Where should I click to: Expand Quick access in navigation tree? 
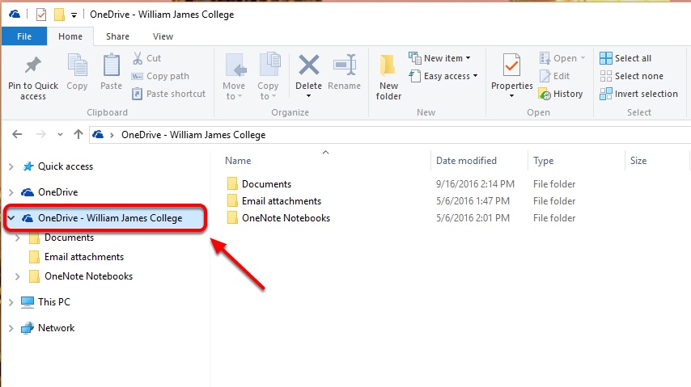click(x=11, y=166)
